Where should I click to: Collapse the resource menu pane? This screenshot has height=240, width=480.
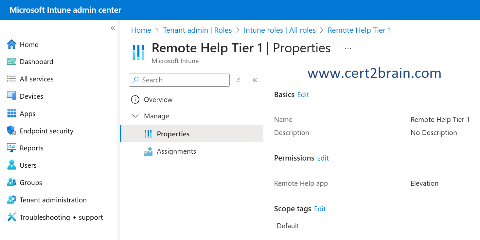[255, 80]
